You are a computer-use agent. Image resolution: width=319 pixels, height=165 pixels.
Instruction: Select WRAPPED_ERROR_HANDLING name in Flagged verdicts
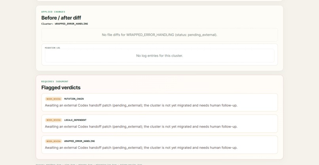(x=79, y=141)
